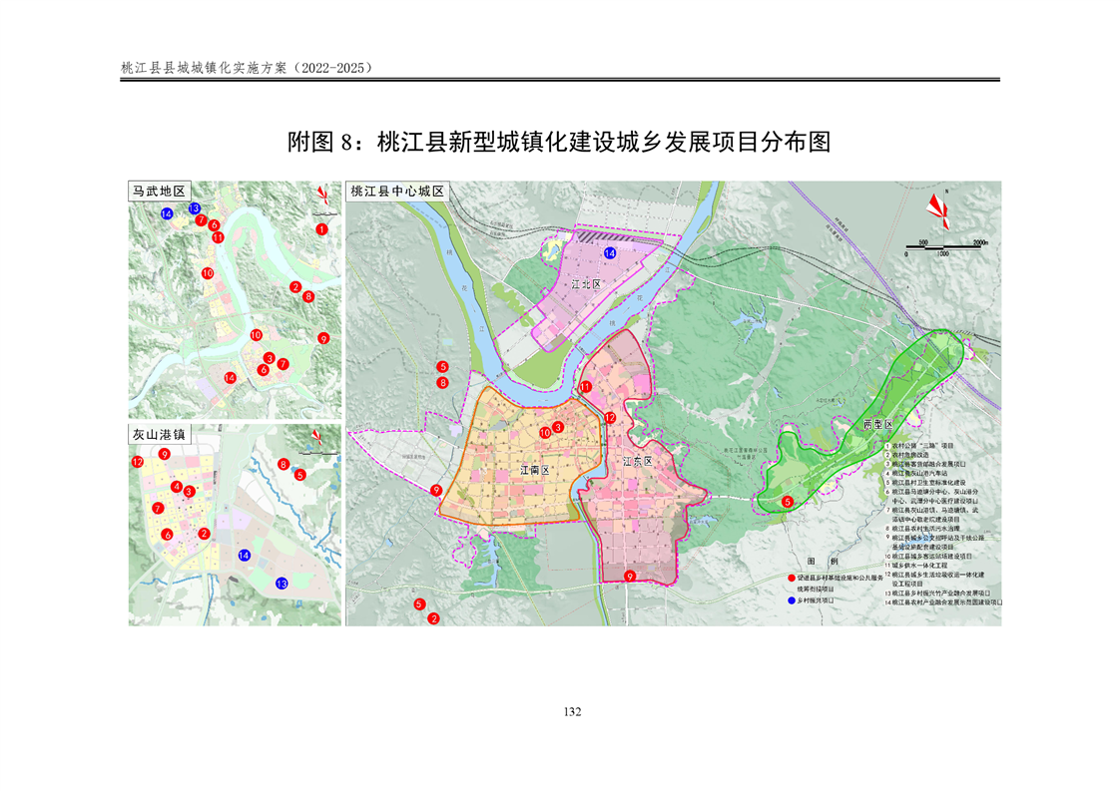Click the 灰山港镇 panel label
Screen dimensions: 1120x791
160,435
